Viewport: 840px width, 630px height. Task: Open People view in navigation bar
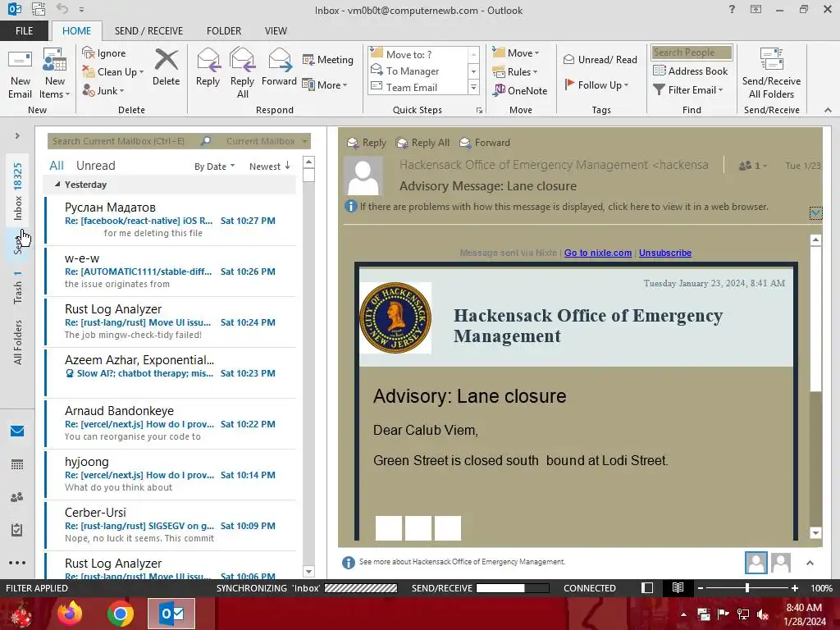[17, 497]
